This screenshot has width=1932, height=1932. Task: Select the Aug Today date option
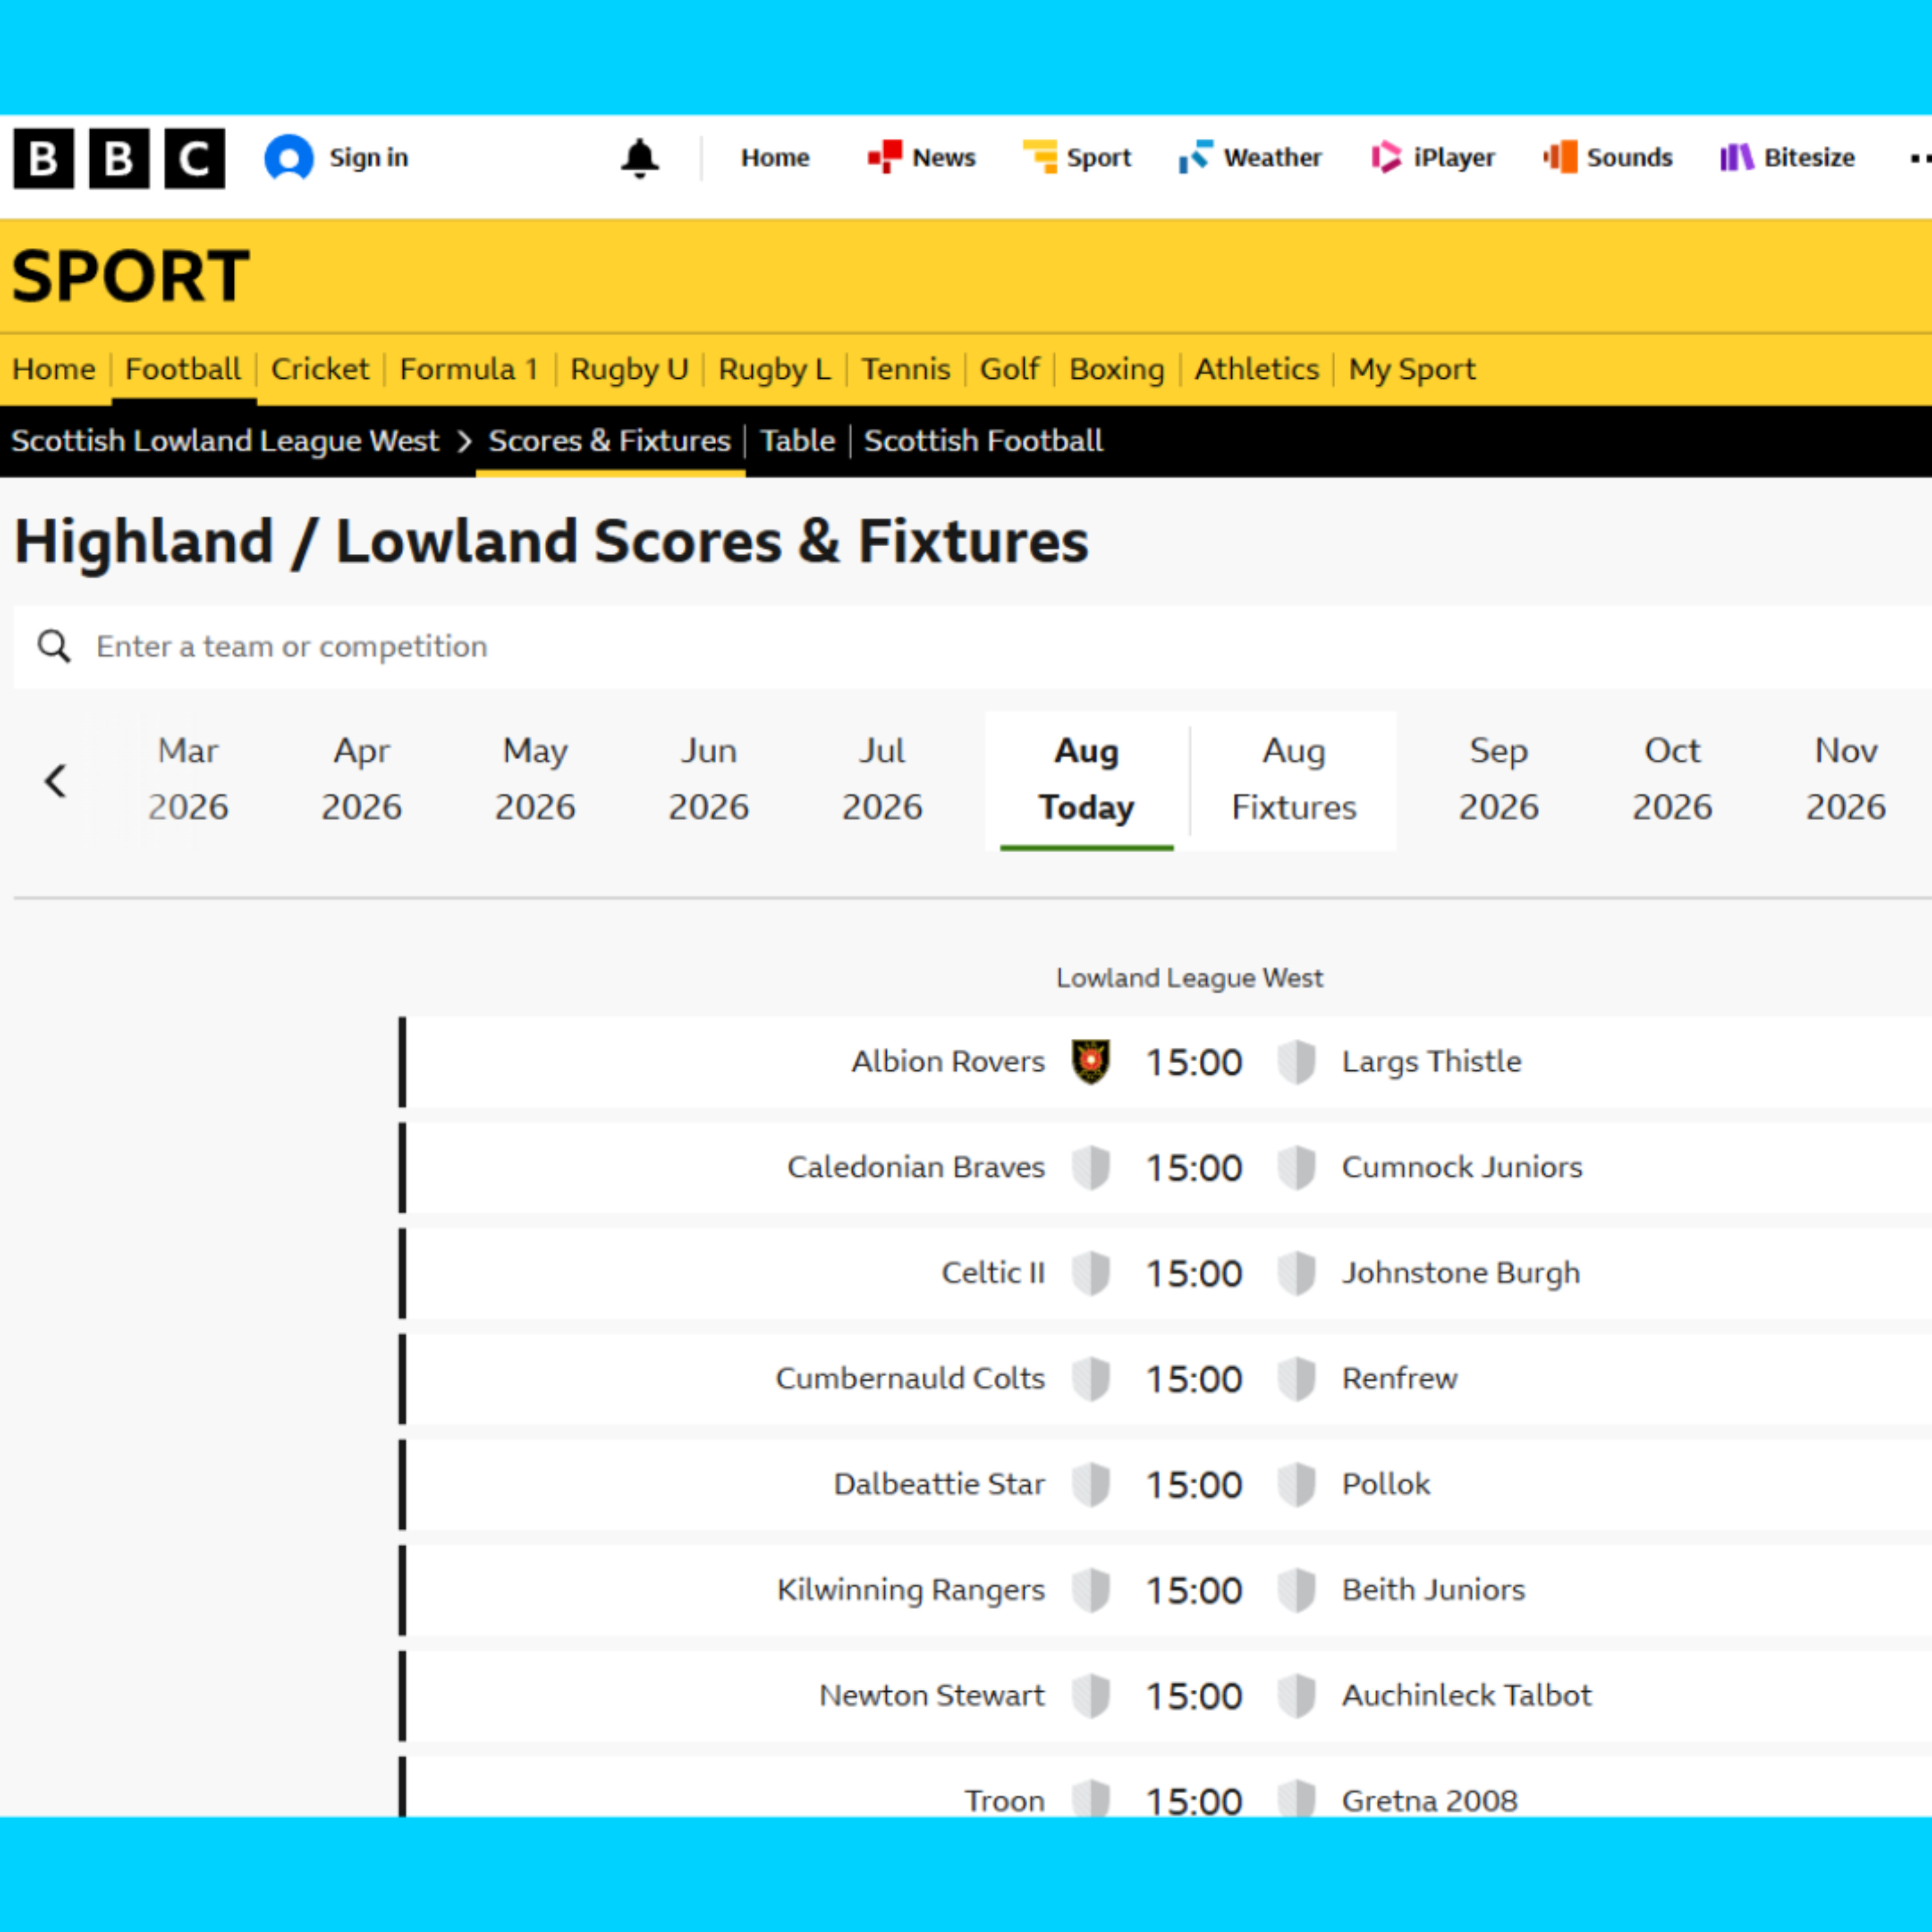click(x=1087, y=779)
